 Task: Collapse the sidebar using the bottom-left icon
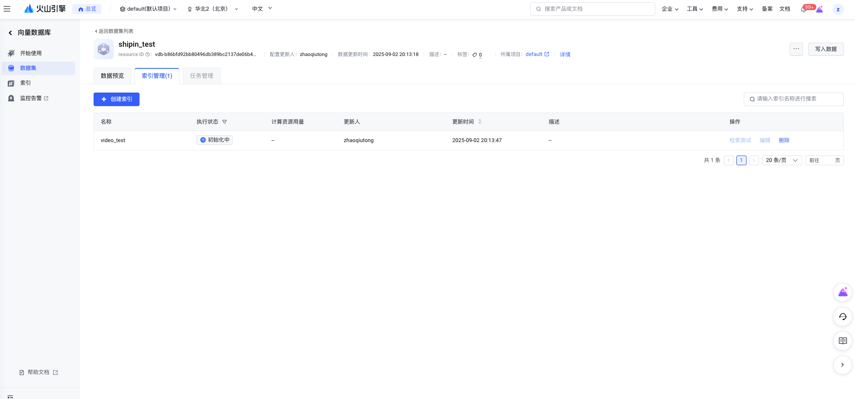click(10, 397)
